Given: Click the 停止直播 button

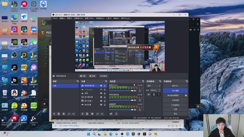Looking at the screenshot, I should pyautogui.click(x=175, y=91).
